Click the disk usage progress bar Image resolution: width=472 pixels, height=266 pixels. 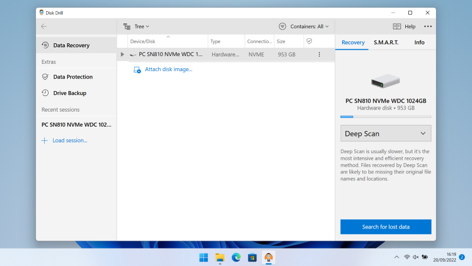coord(385,116)
